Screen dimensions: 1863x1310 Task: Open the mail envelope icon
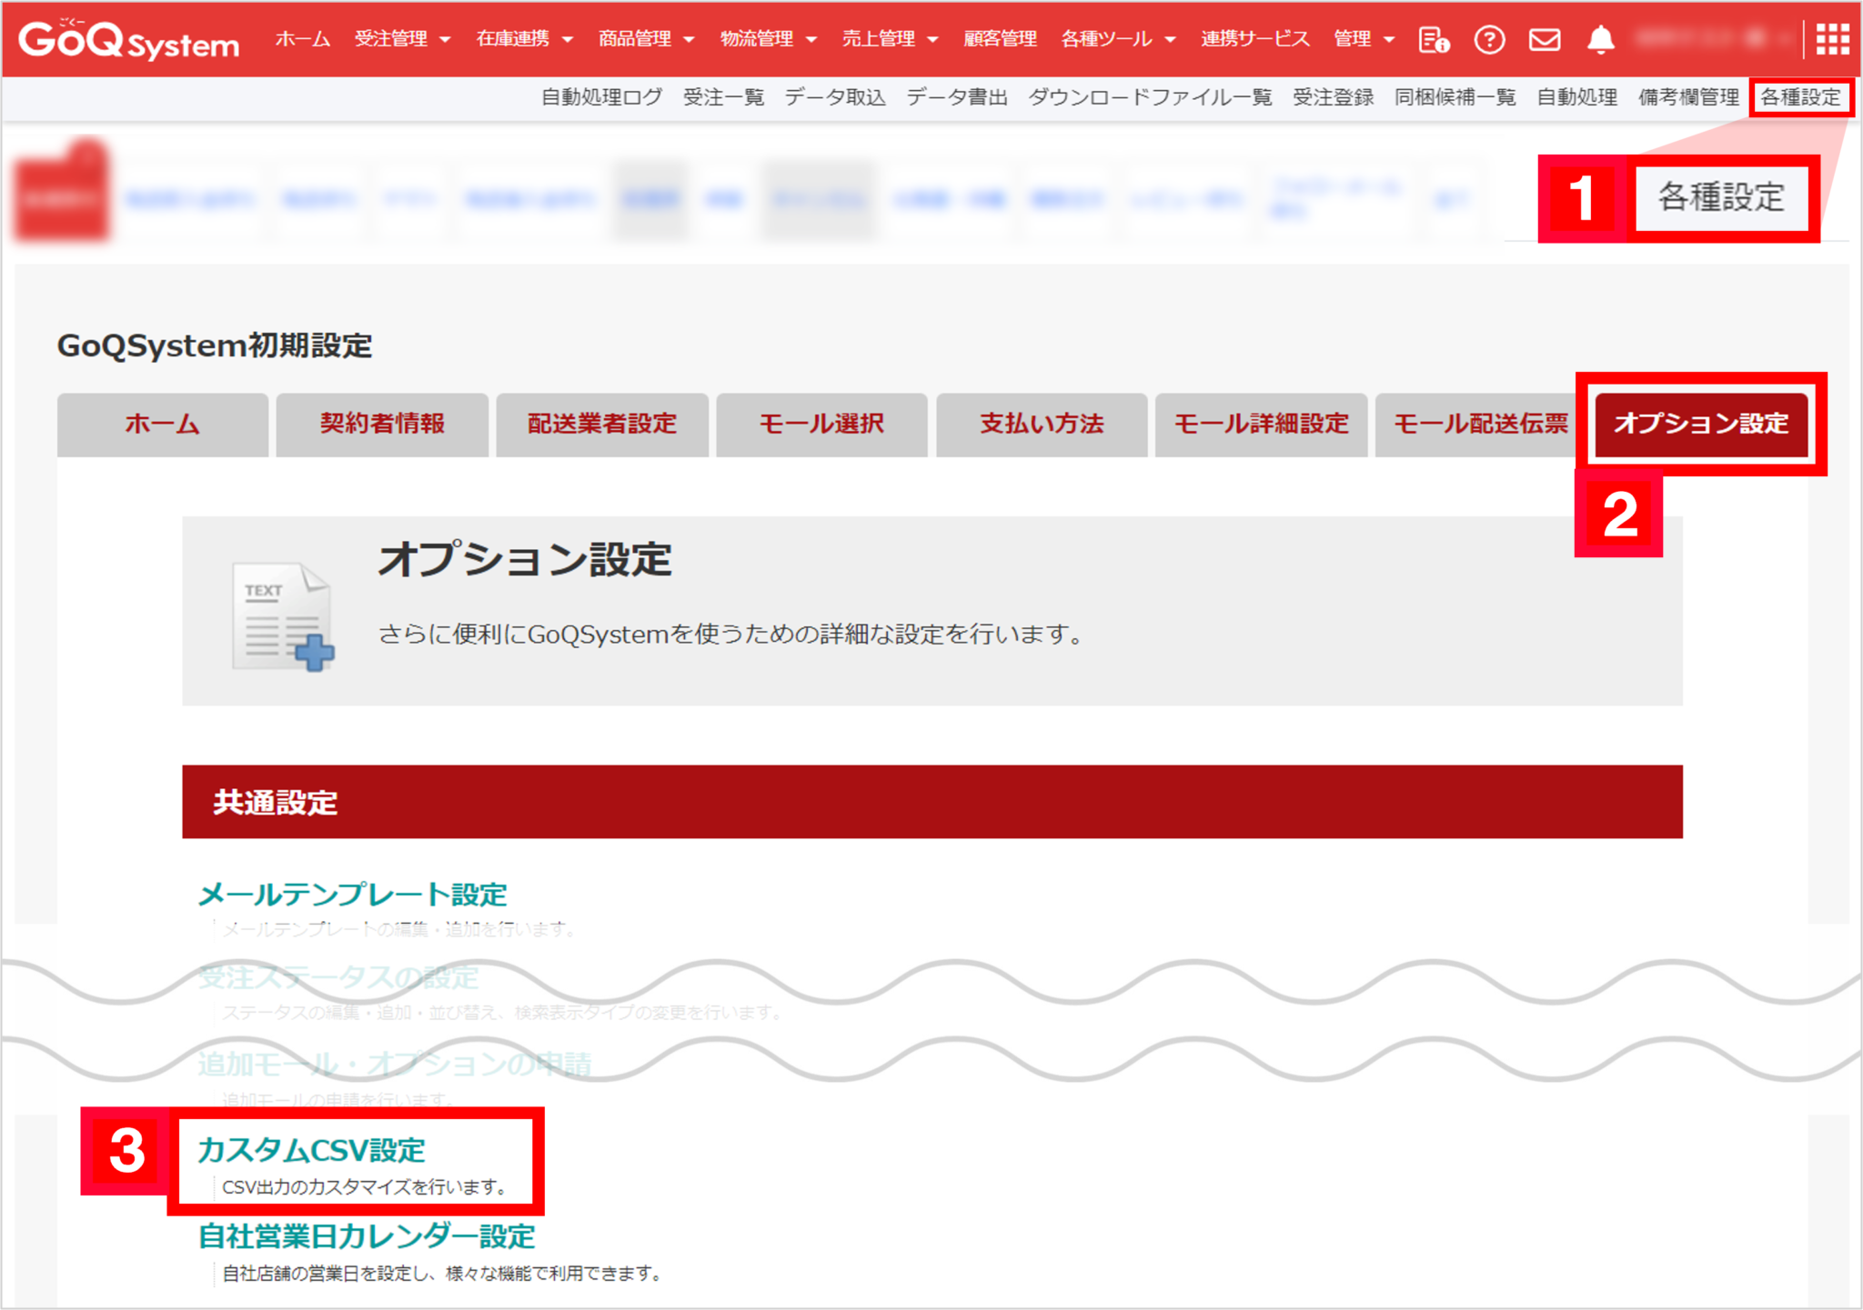(x=1545, y=39)
